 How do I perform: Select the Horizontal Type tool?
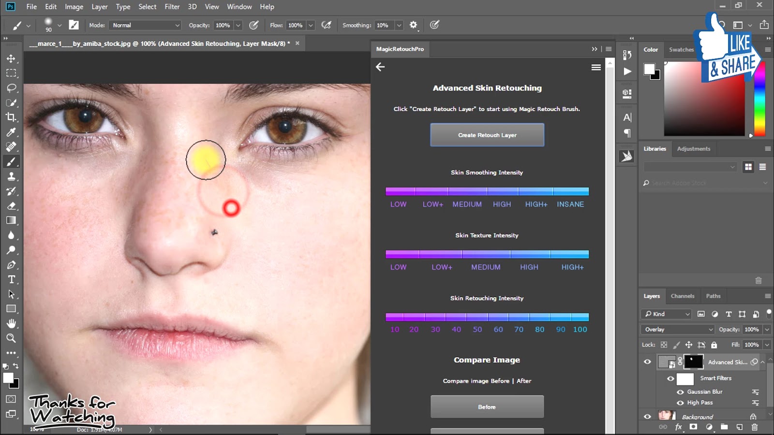click(11, 279)
